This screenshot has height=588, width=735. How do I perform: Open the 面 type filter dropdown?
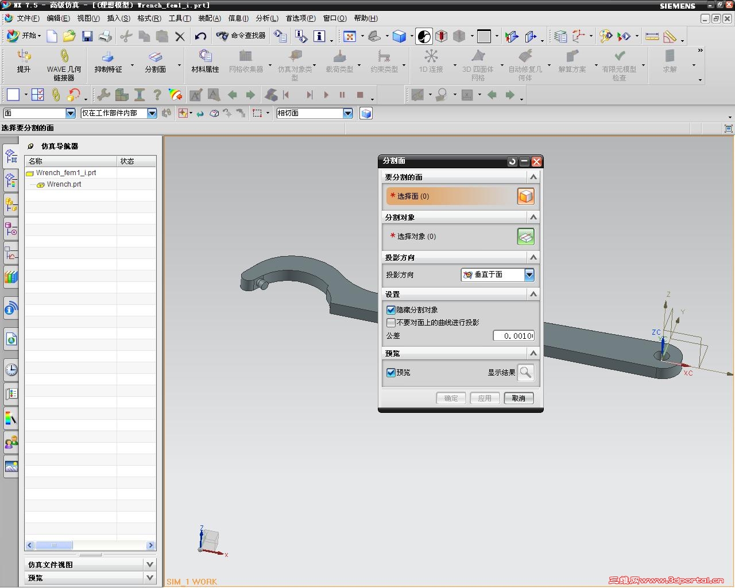pyautogui.click(x=70, y=113)
